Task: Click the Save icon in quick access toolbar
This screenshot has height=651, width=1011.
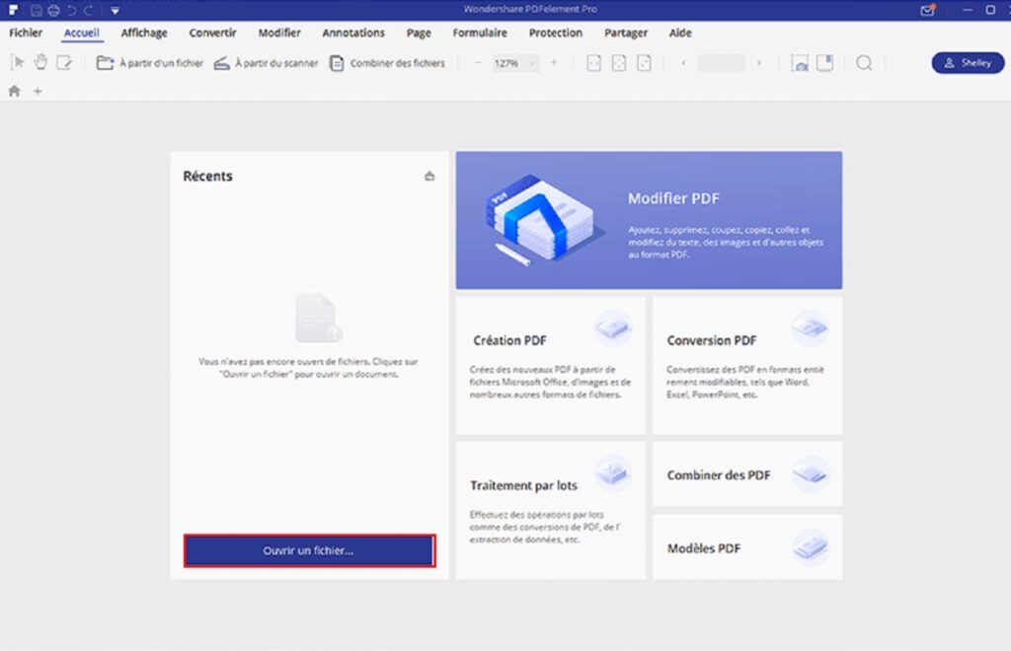Action: point(37,9)
